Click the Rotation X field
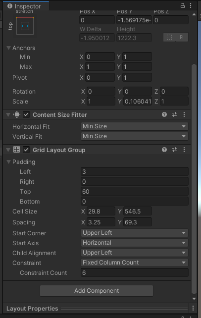 (x=101, y=92)
